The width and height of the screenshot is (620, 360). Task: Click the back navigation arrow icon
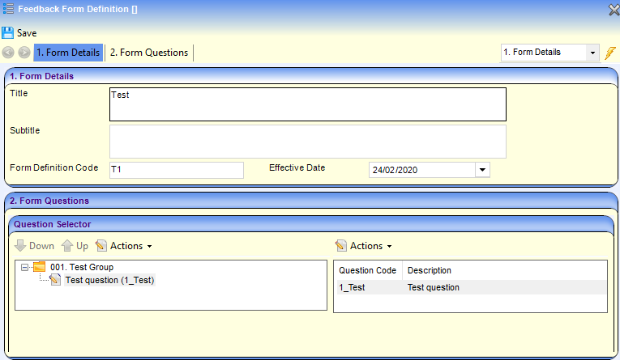9,53
